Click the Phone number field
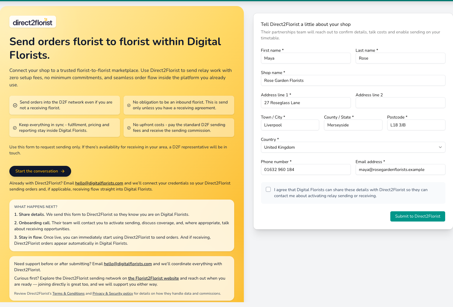 click(x=306, y=169)
